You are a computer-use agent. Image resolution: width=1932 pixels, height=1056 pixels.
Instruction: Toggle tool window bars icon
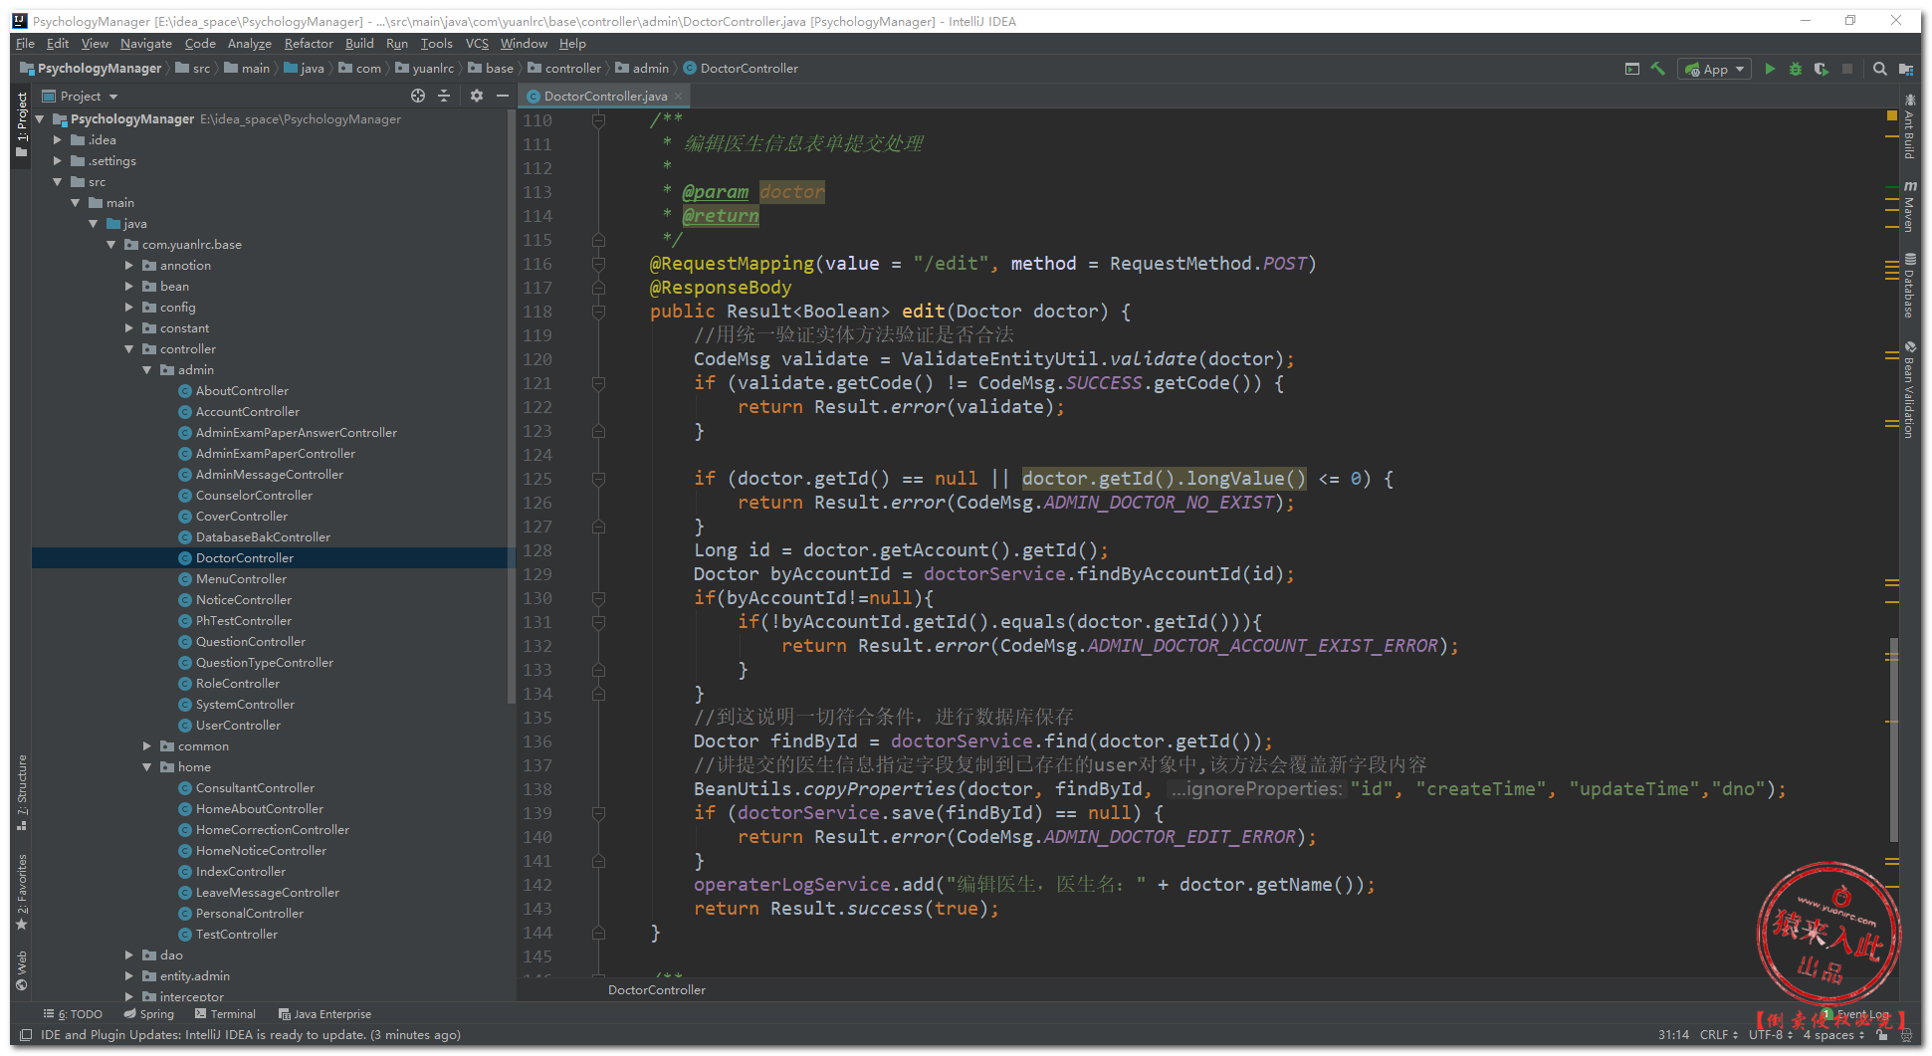(x=26, y=1035)
